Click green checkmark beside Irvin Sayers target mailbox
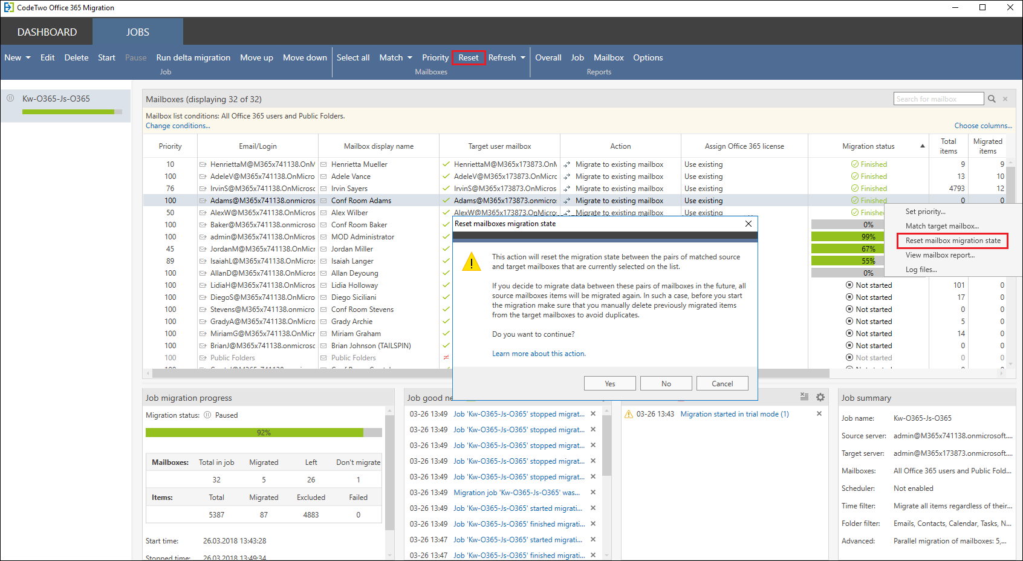Viewport: 1023px width, 561px height. click(446, 188)
